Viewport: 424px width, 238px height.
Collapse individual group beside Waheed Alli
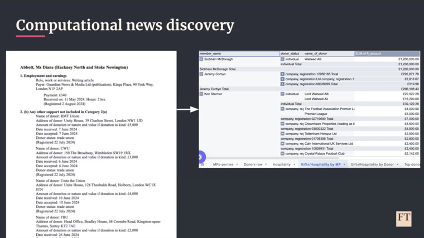pos(282,59)
